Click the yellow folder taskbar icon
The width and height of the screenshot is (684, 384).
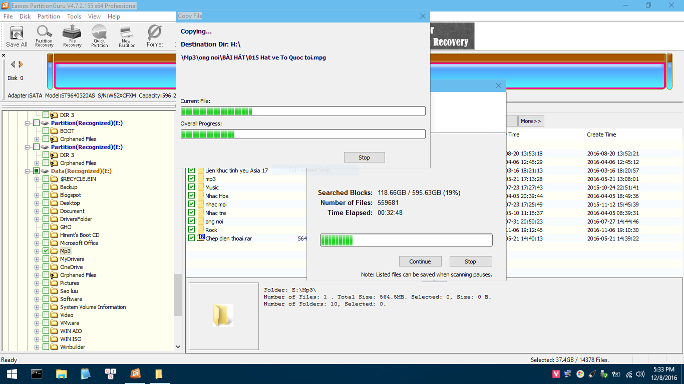(x=159, y=373)
